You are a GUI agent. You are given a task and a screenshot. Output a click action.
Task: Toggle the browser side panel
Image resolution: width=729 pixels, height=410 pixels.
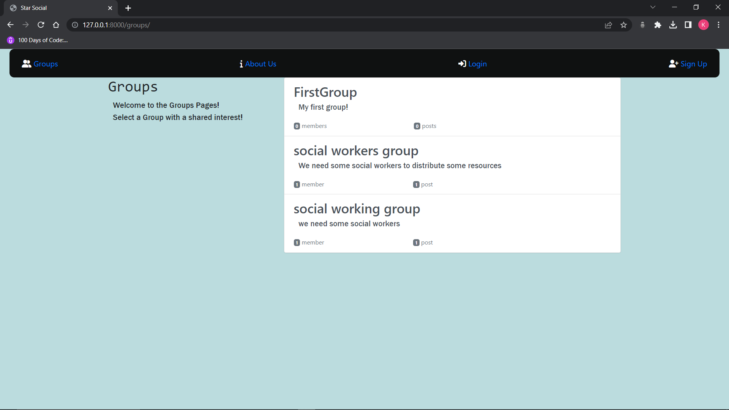pos(688,25)
